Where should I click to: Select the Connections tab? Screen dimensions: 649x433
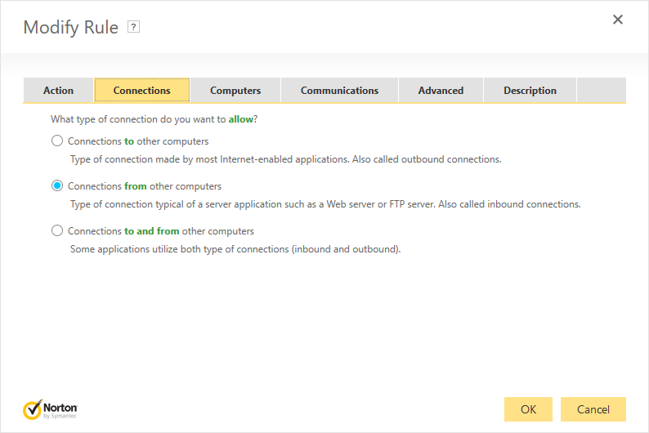[142, 91]
